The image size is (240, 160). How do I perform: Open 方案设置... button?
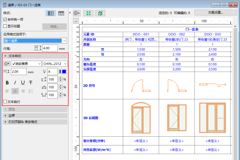(216, 13)
